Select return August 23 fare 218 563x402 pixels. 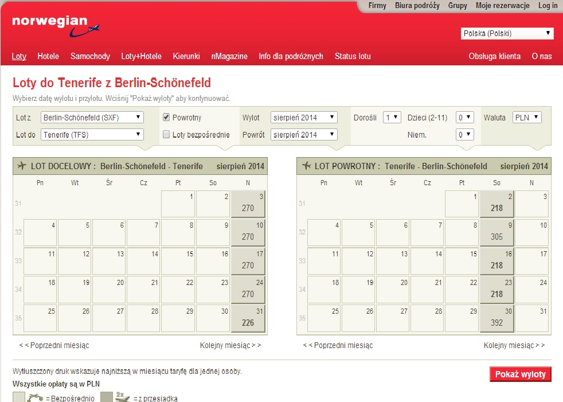click(496, 290)
